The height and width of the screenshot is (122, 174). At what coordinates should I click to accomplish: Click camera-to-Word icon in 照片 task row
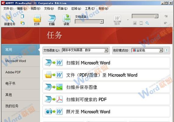pyautogui.click(x=54, y=111)
